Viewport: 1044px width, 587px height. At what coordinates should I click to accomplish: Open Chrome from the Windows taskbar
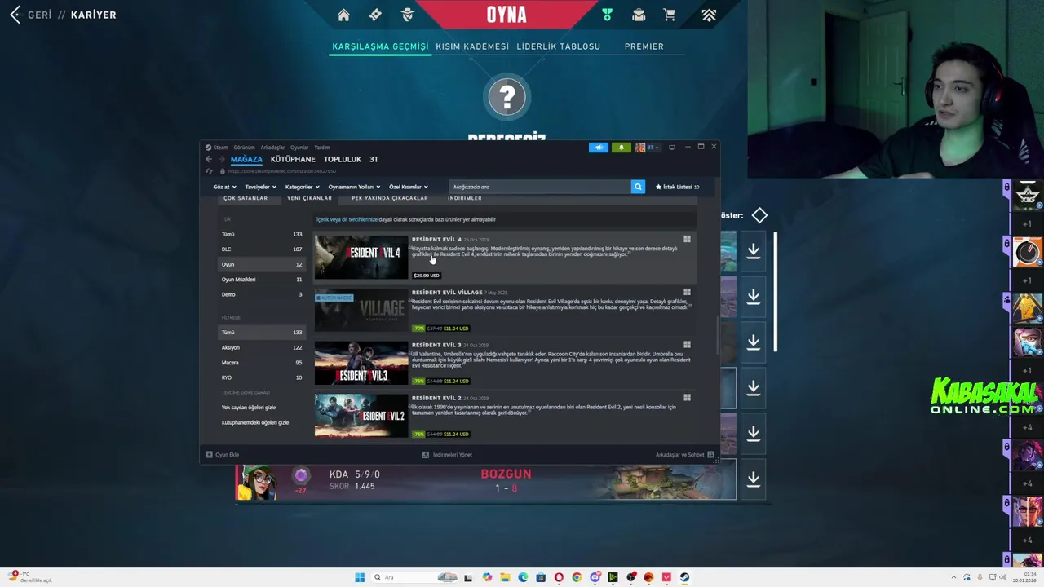pos(577,577)
